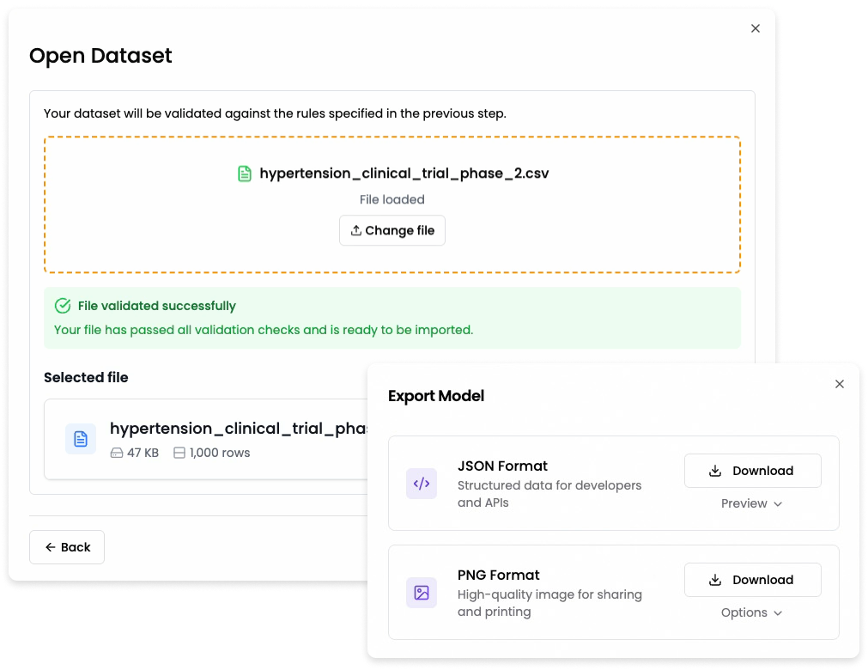Click the upload arrow icon on Change file
868x670 pixels.
click(x=356, y=230)
